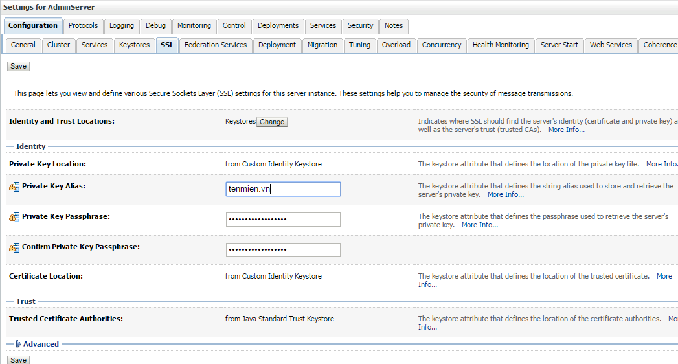Open the Health Monitoring tab
This screenshot has width=678, height=364.
pos(501,45)
